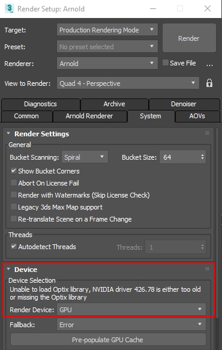The image size is (222, 350).
Task: Enable Render with Watermarks (Skip License Check)
Action: point(14,195)
